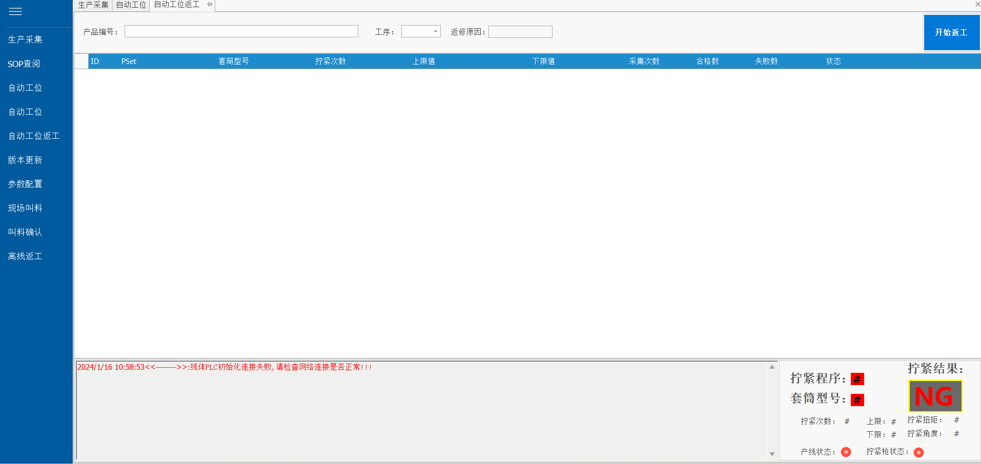Sort by the PSet column header

point(129,61)
